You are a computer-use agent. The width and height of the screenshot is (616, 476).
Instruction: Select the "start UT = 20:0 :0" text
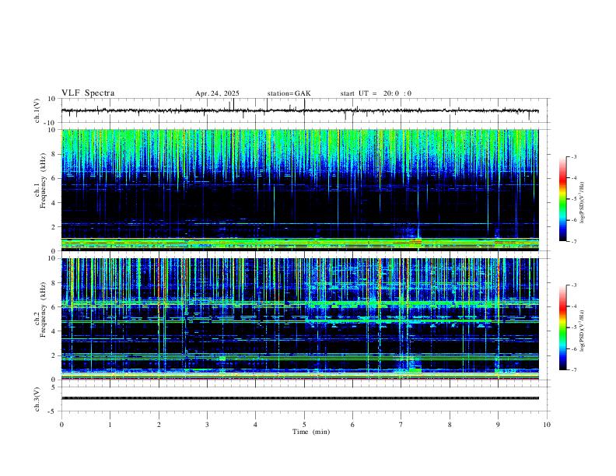click(376, 93)
